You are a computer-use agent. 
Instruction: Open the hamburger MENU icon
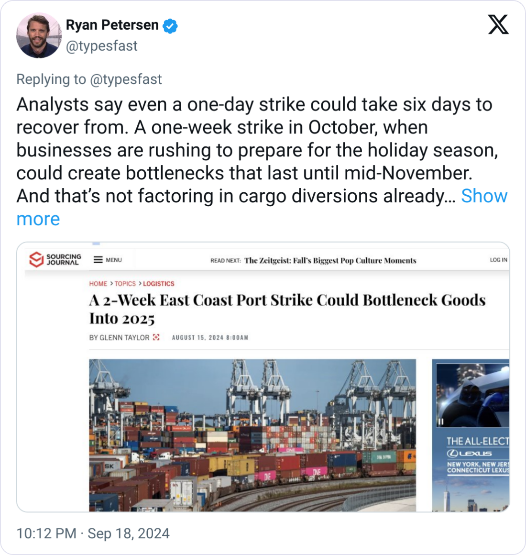point(98,260)
